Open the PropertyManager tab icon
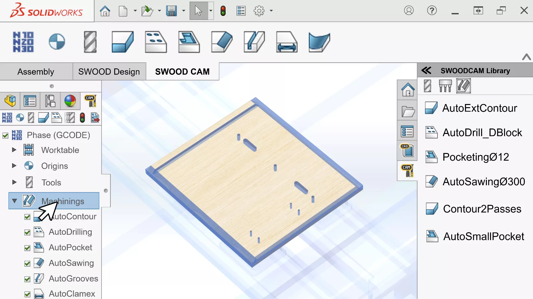The height and width of the screenshot is (299, 533). coord(30,101)
